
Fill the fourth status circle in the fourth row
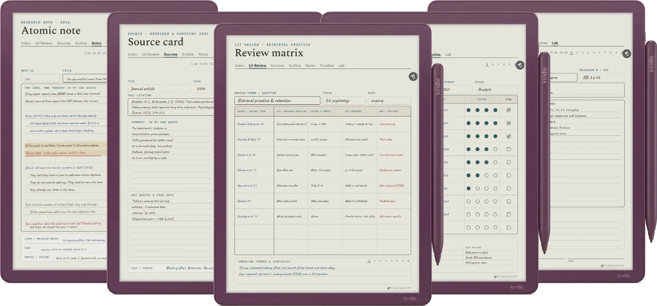click(495, 149)
